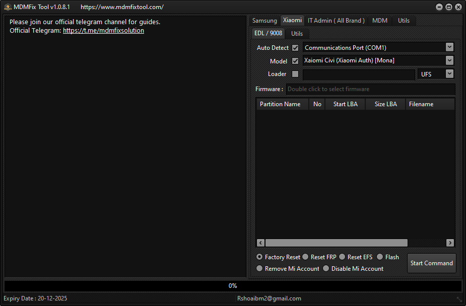Select the Flash option
This screenshot has width=466, height=306.
pyautogui.click(x=379, y=257)
